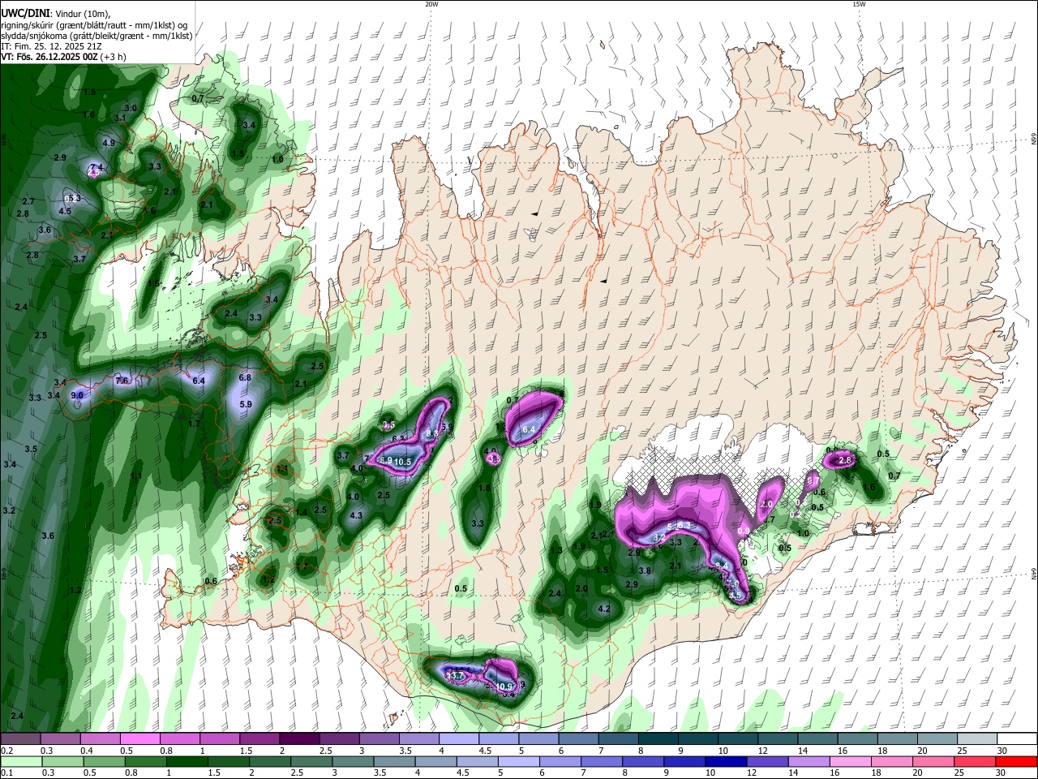The height and width of the screenshot is (779, 1038).
Task: Click the 64N latitude label on the right edge
Action: click(1034, 574)
